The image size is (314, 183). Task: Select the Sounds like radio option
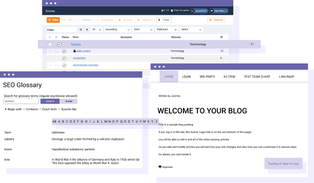[x=59, y=109]
